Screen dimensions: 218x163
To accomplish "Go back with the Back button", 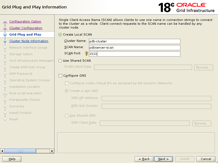I will click(144, 159).
